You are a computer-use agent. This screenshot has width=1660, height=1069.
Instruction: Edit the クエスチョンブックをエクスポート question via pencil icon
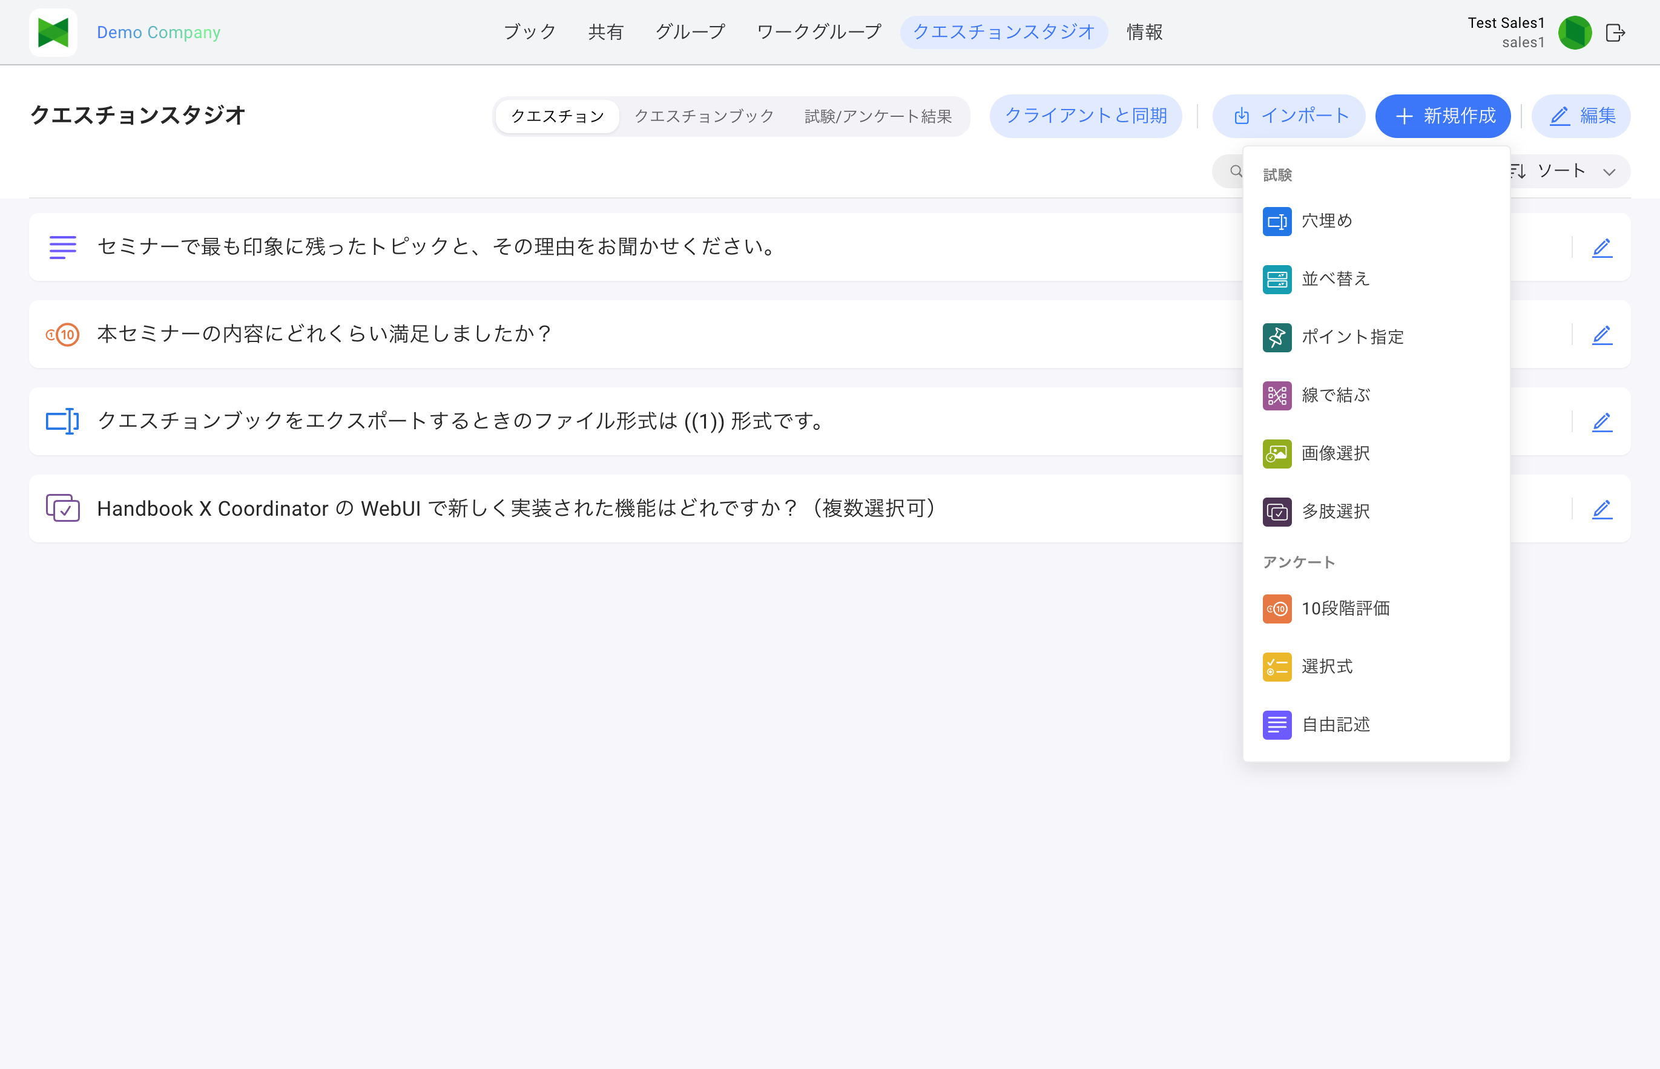pos(1602,422)
